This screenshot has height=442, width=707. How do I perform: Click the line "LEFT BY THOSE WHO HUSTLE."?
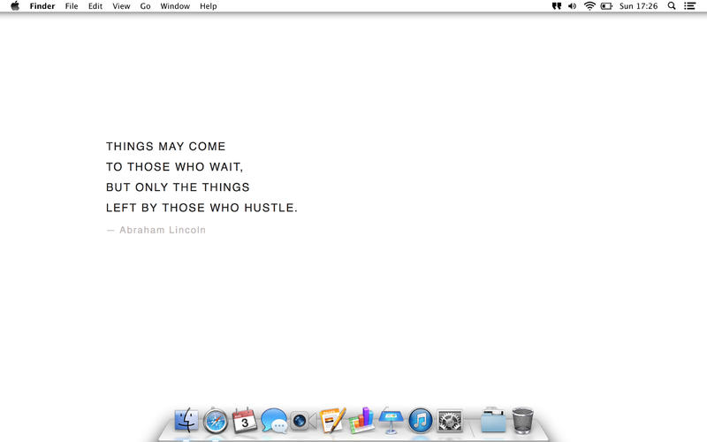coord(201,208)
